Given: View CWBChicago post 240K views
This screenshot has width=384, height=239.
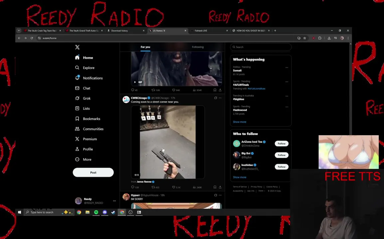Looking at the screenshot, I should (x=197, y=187).
